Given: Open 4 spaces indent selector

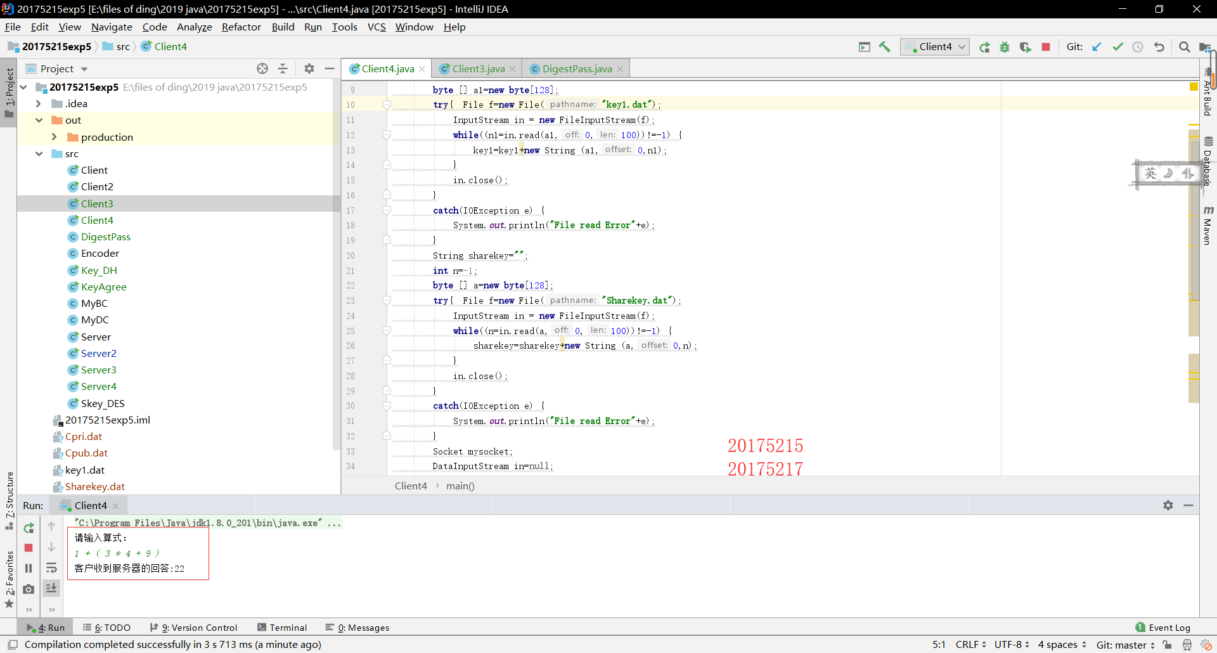Looking at the screenshot, I should (1062, 645).
